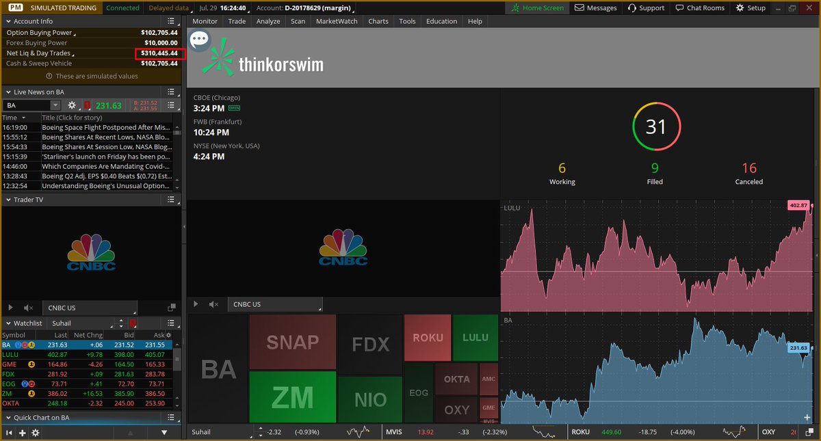Open story 'Boeing Q2 Adj. EPS $0.40 Beats...'
The image size is (821, 441).
[105, 176]
